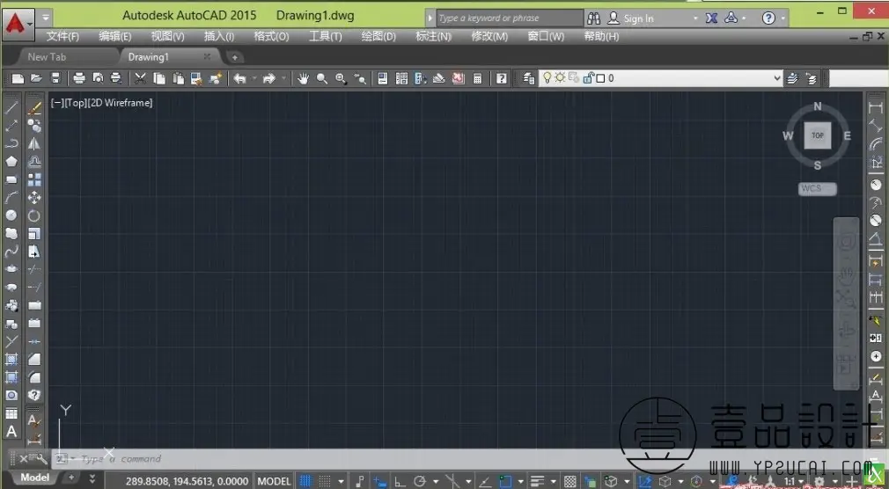This screenshot has height=489, width=889.
Task: Click the [2D Wireframe] visual style label
Action: [120, 103]
